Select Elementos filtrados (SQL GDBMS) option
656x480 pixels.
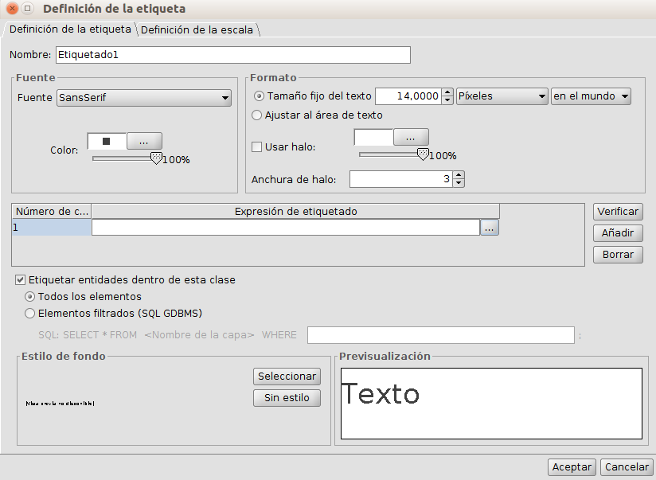point(30,313)
